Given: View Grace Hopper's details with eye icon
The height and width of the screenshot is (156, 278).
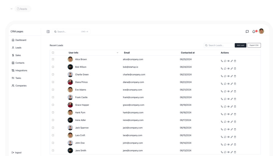Looking at the screenshot, I should [228, 107].
